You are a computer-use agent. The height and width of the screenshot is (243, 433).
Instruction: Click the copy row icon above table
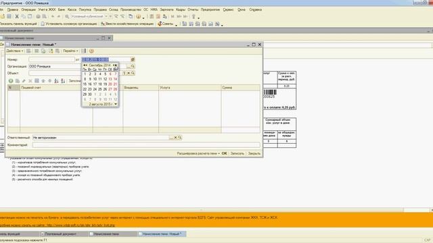(18, 81)
